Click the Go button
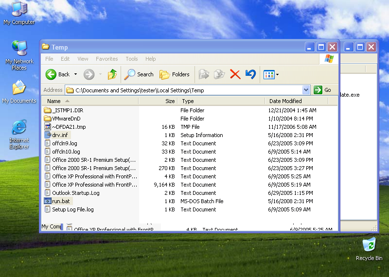 click(x=322, y=90)
